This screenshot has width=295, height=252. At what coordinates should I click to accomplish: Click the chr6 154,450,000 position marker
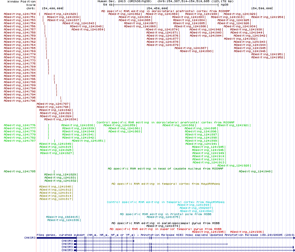(157, 8)
